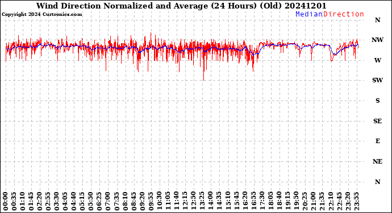Click the chart title text
Screen dimensions: 392x213
pos(181,6)
